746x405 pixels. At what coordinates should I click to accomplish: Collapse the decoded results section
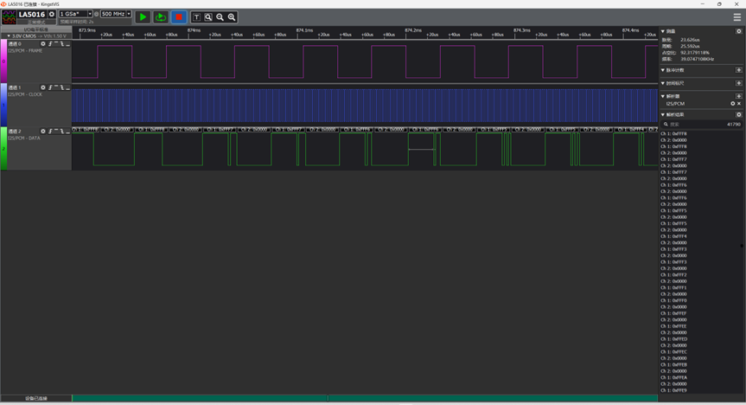point(663,115)
